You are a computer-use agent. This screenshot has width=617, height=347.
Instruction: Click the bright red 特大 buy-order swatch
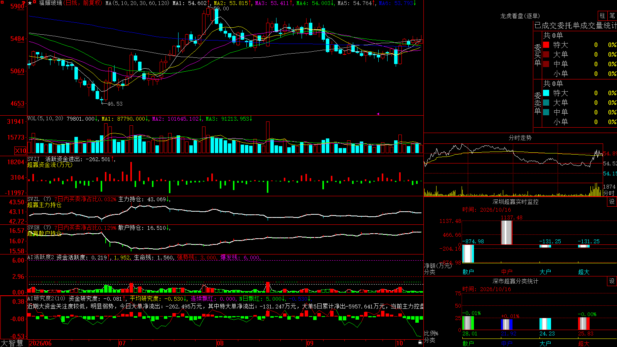pyautogui.click(x=546, y=45)
